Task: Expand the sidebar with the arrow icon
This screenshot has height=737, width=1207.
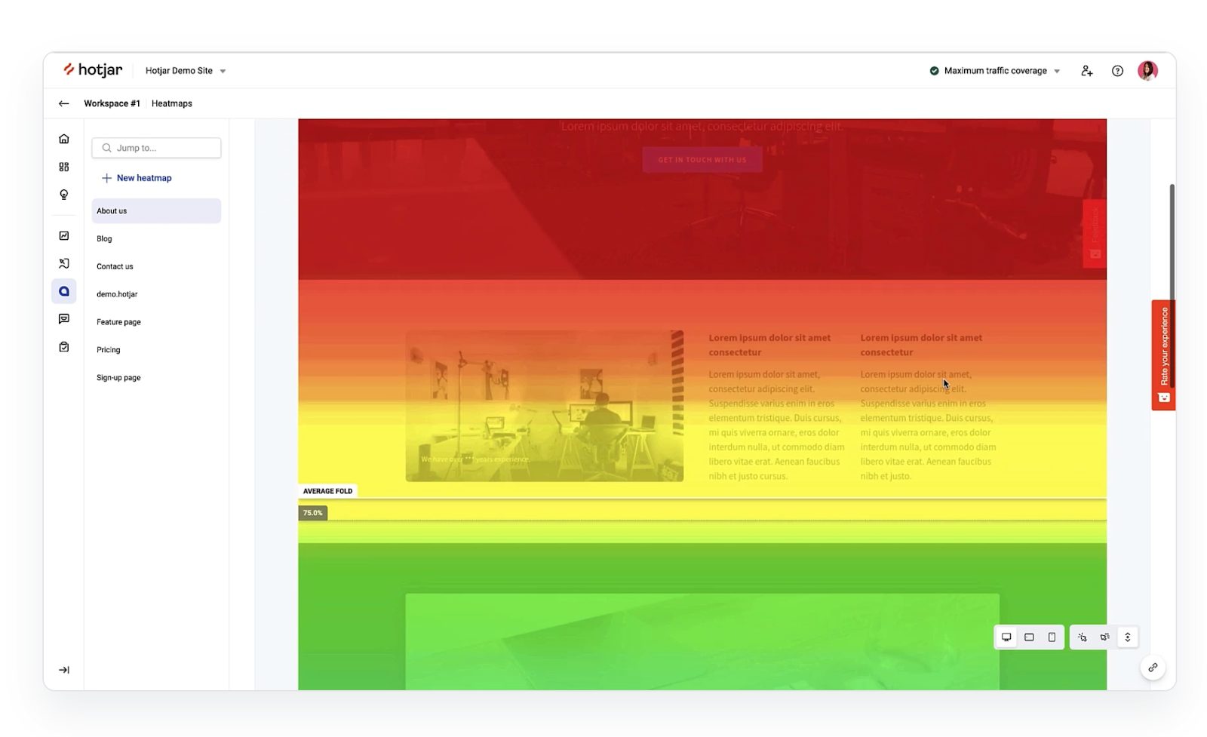Action: 64,670
